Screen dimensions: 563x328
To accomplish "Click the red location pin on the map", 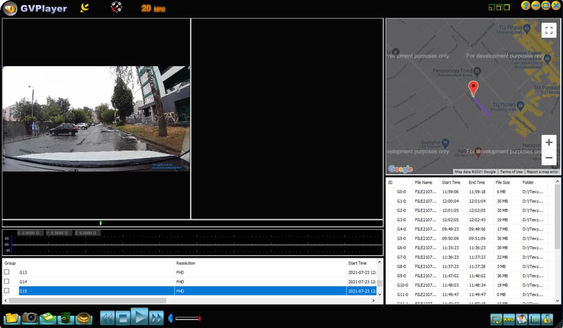I will 473,89.
